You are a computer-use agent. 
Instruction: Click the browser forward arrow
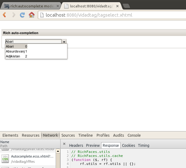point(14,15)
